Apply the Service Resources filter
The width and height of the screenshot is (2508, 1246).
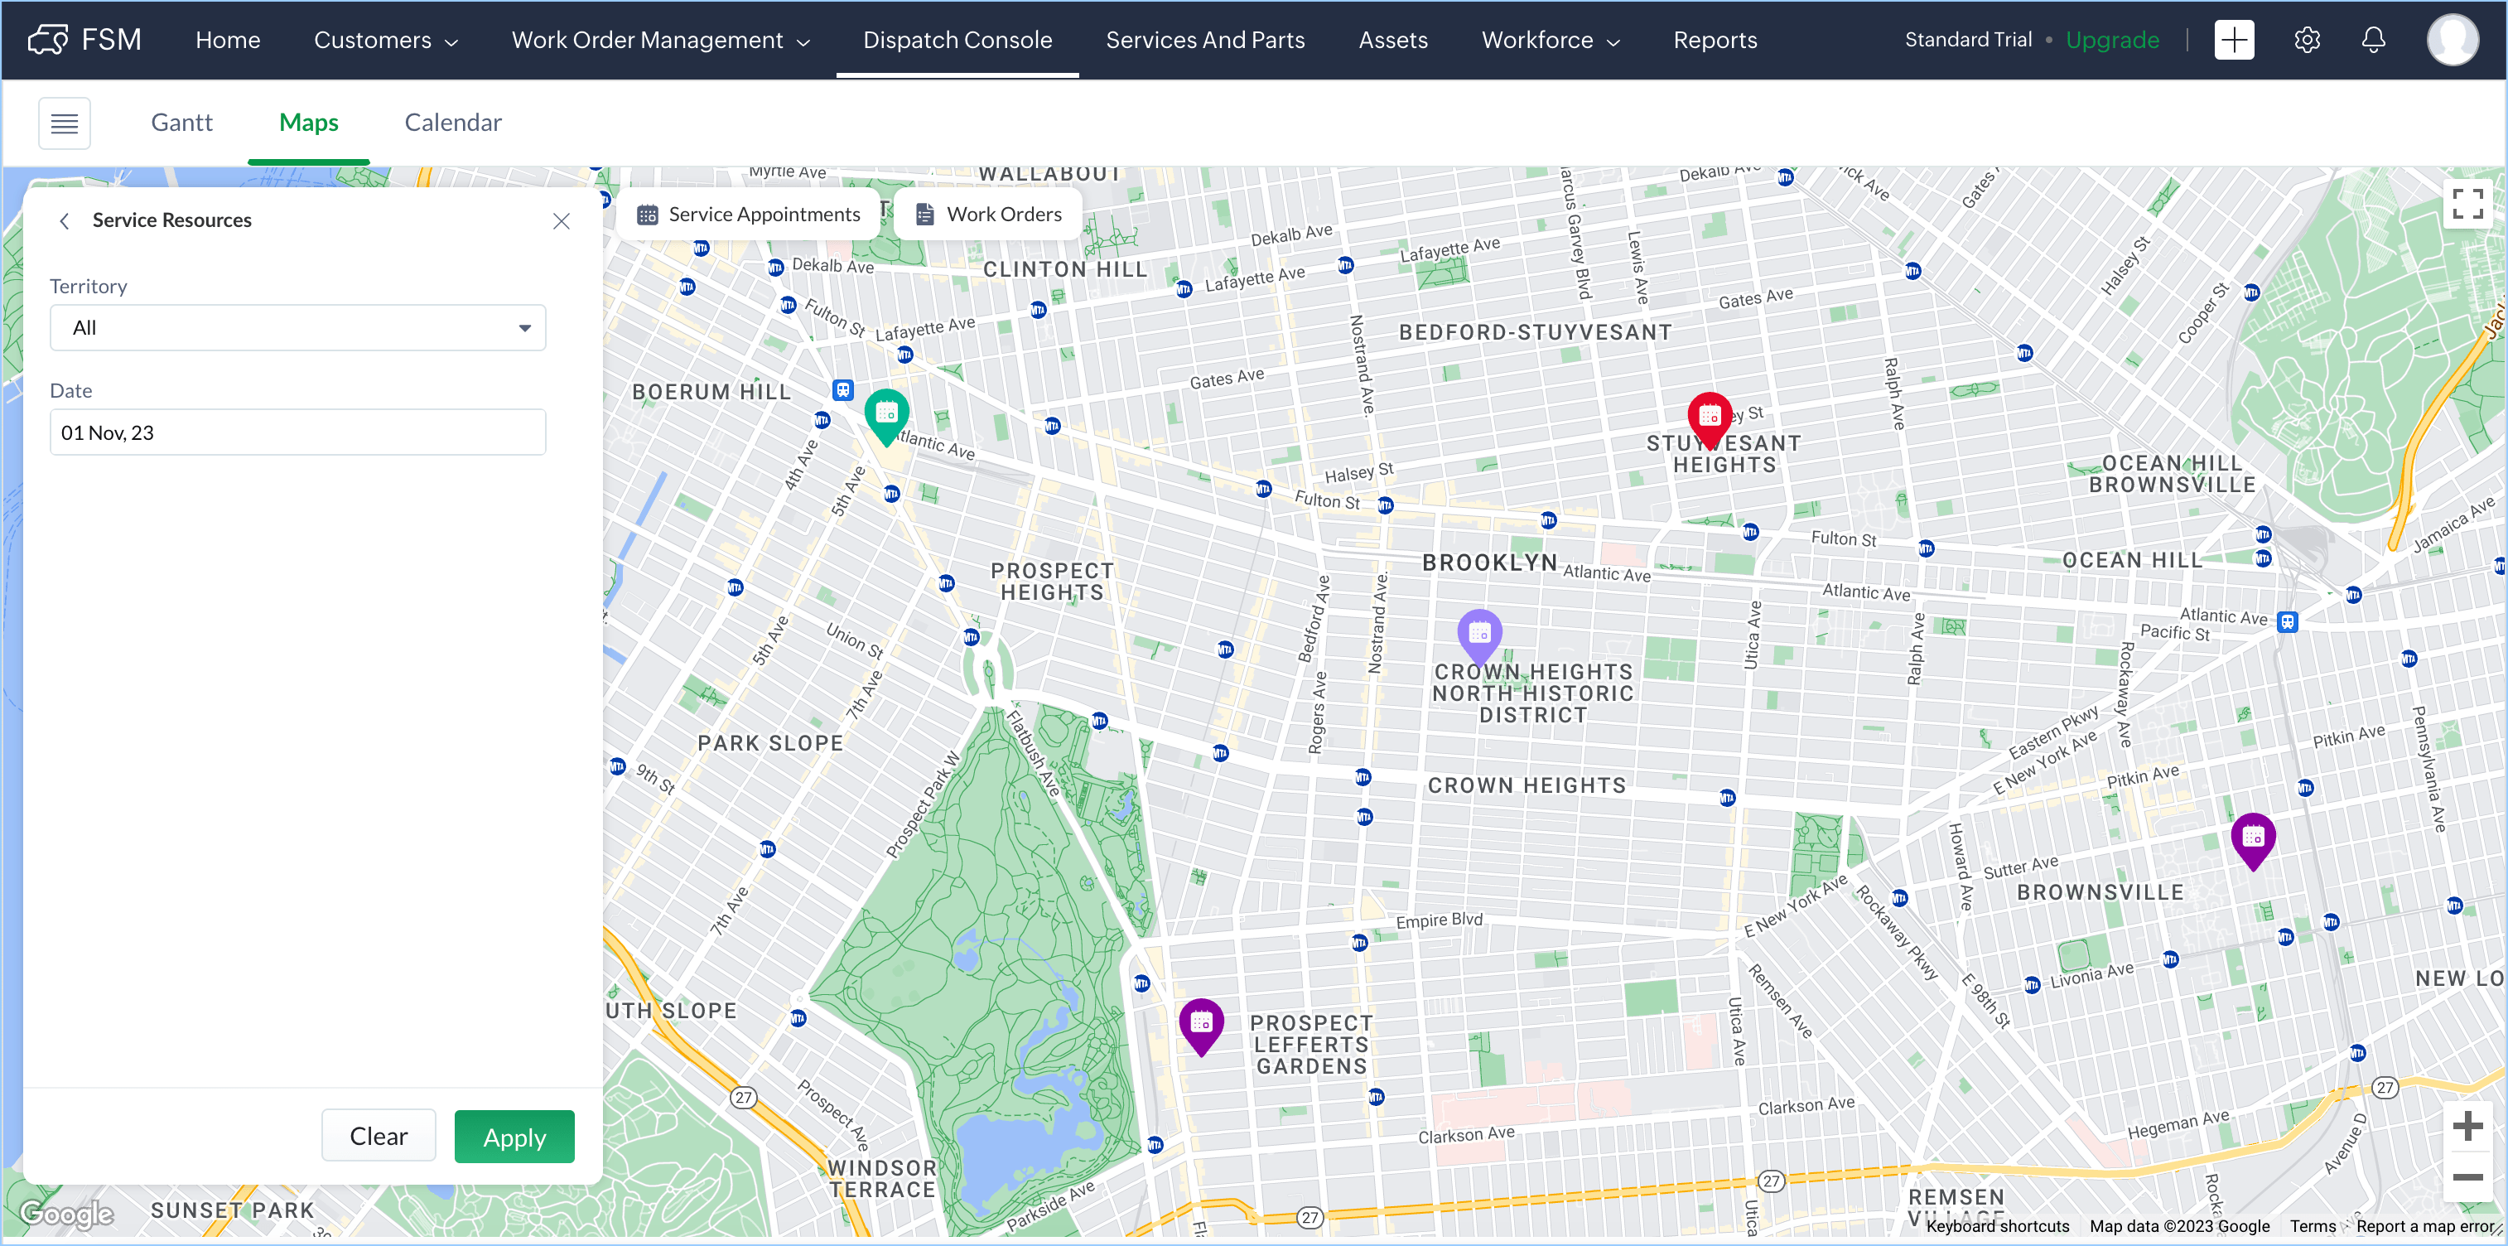[514, 1137]
